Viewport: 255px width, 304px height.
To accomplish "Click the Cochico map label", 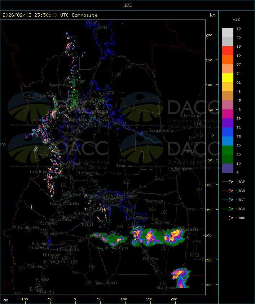I will (x=150, y=259).
